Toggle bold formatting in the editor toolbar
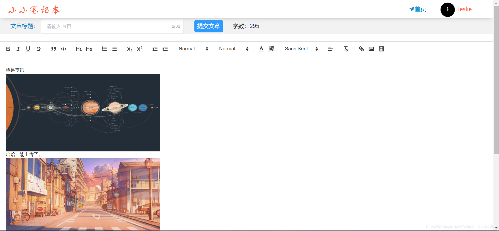Screen dimensions: 499x231 [x=8, y=49]
